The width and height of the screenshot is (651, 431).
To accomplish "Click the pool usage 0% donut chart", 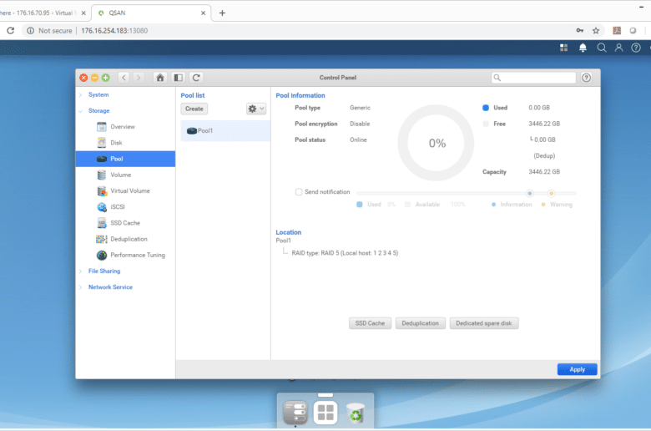I will (436, 143).
